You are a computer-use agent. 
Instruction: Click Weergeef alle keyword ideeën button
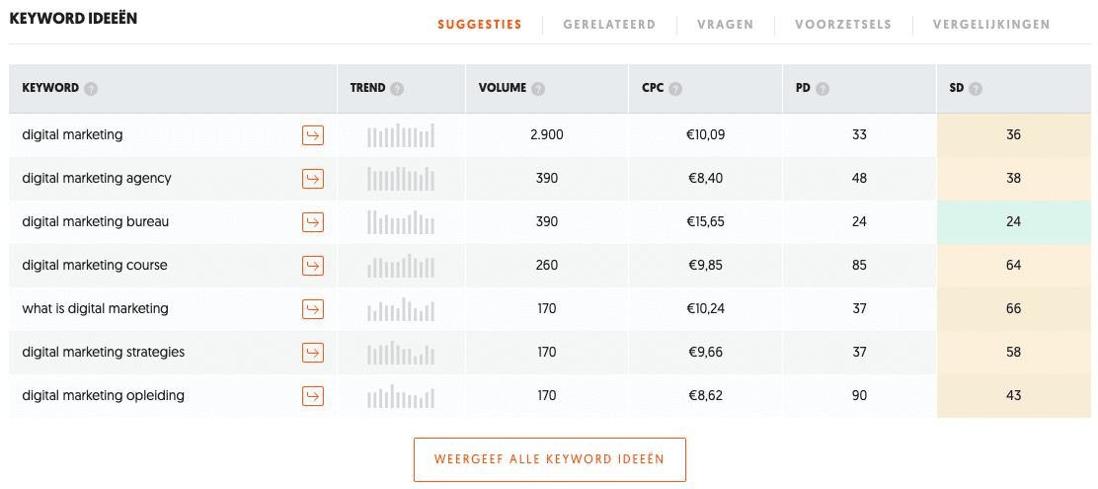[550, 459]
